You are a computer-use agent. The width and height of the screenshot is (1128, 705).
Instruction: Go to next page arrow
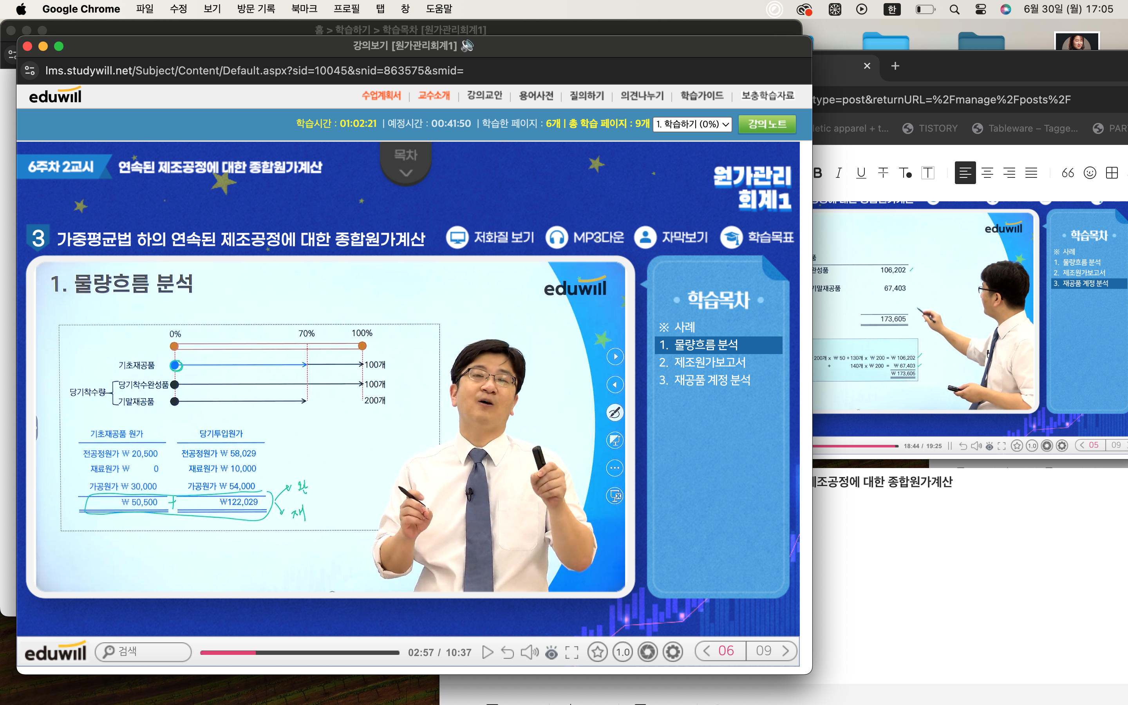[786, 651]
